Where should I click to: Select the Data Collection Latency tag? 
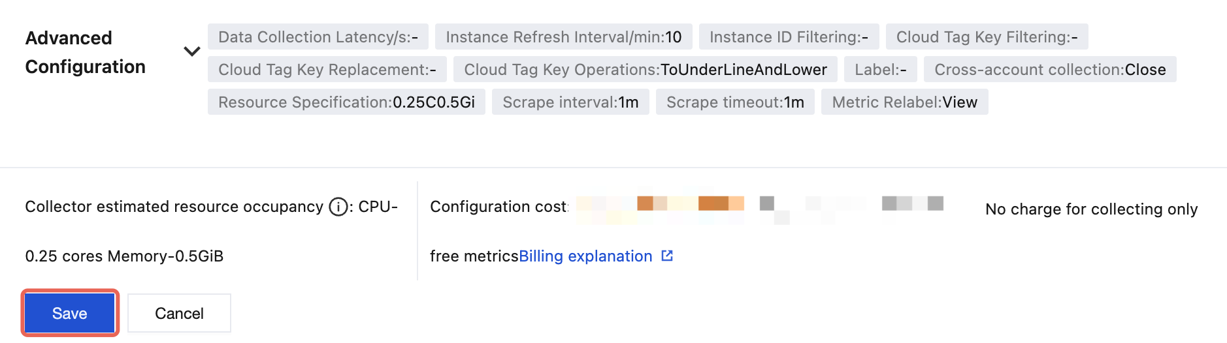pos(318,37)
